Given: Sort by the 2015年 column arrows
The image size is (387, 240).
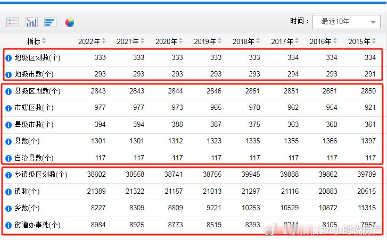Looking at the screenshot, I should tap(374, 41).
